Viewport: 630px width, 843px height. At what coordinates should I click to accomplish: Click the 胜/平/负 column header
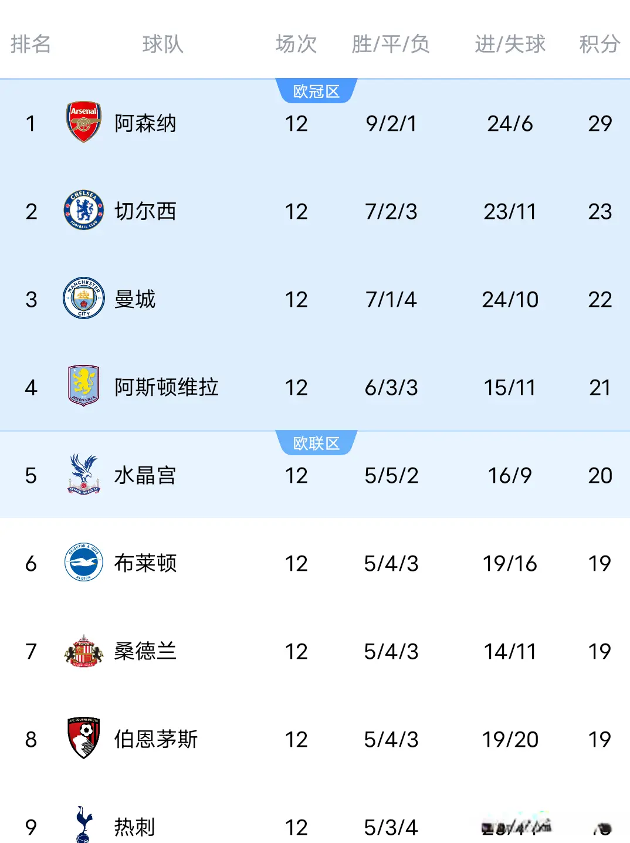[x=391, y=44]
